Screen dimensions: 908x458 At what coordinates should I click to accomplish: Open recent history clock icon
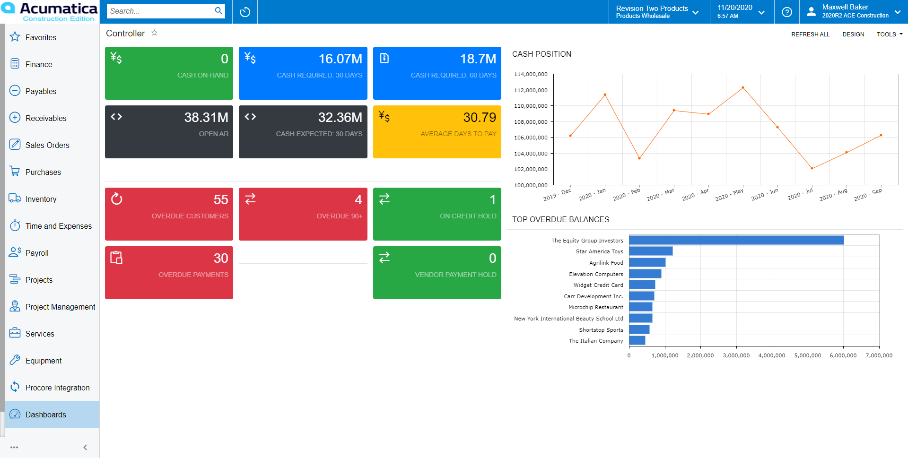click(245, 12)
